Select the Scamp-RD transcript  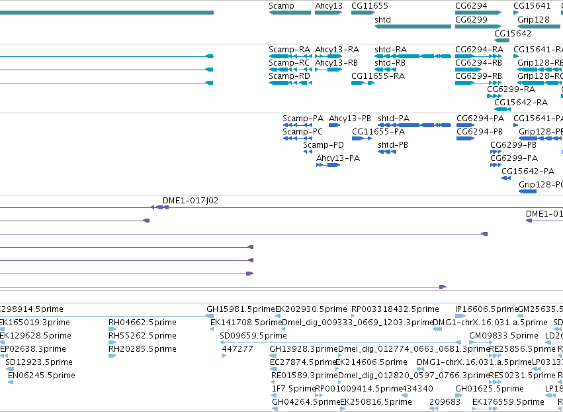coord(290,83)
